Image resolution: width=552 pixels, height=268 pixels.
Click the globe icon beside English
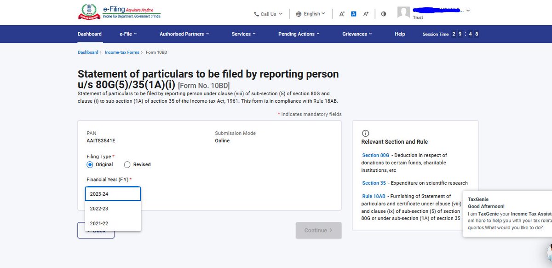click(299, 14)
